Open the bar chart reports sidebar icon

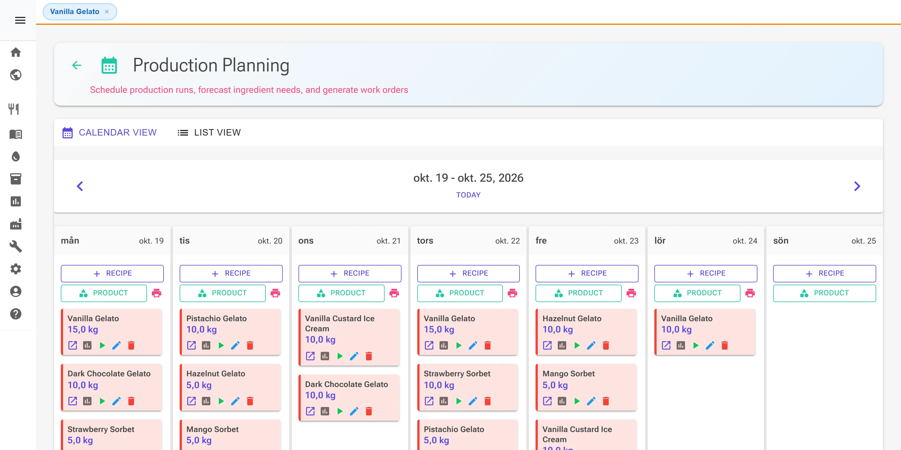point(16,202)
